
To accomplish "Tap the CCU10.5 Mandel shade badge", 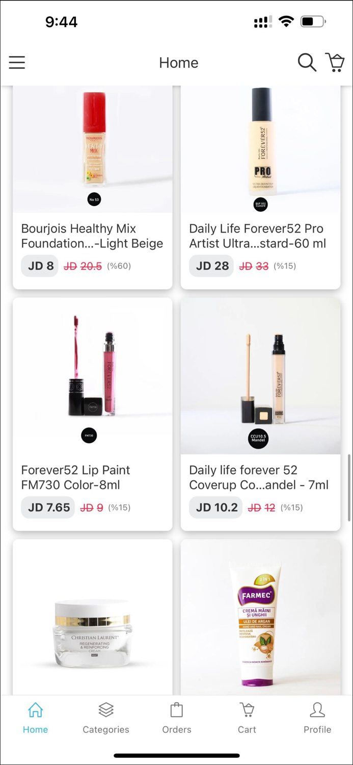I will [258, 439].
